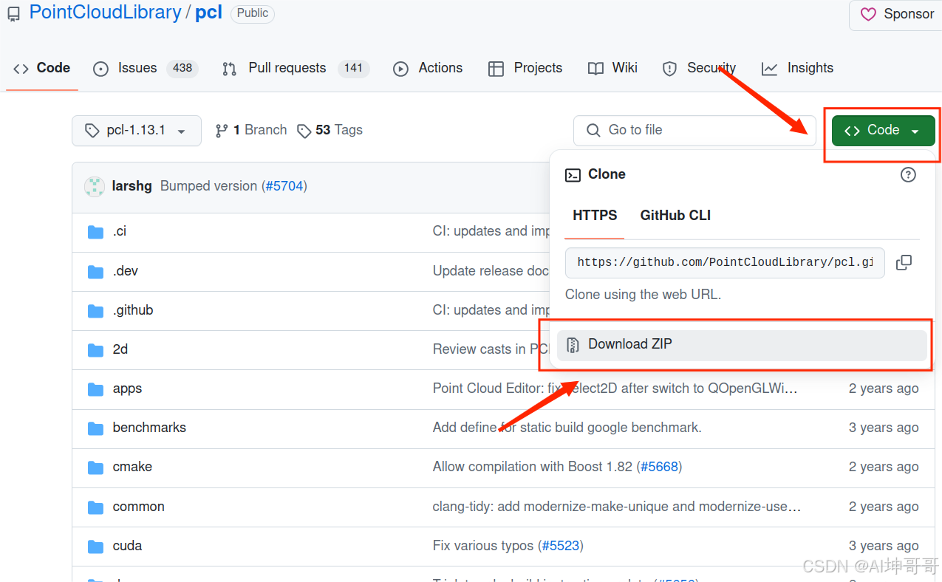Click the Issues circle-dot icon
This screenshot has height=582, width=942.
click(x=100, y=69)
